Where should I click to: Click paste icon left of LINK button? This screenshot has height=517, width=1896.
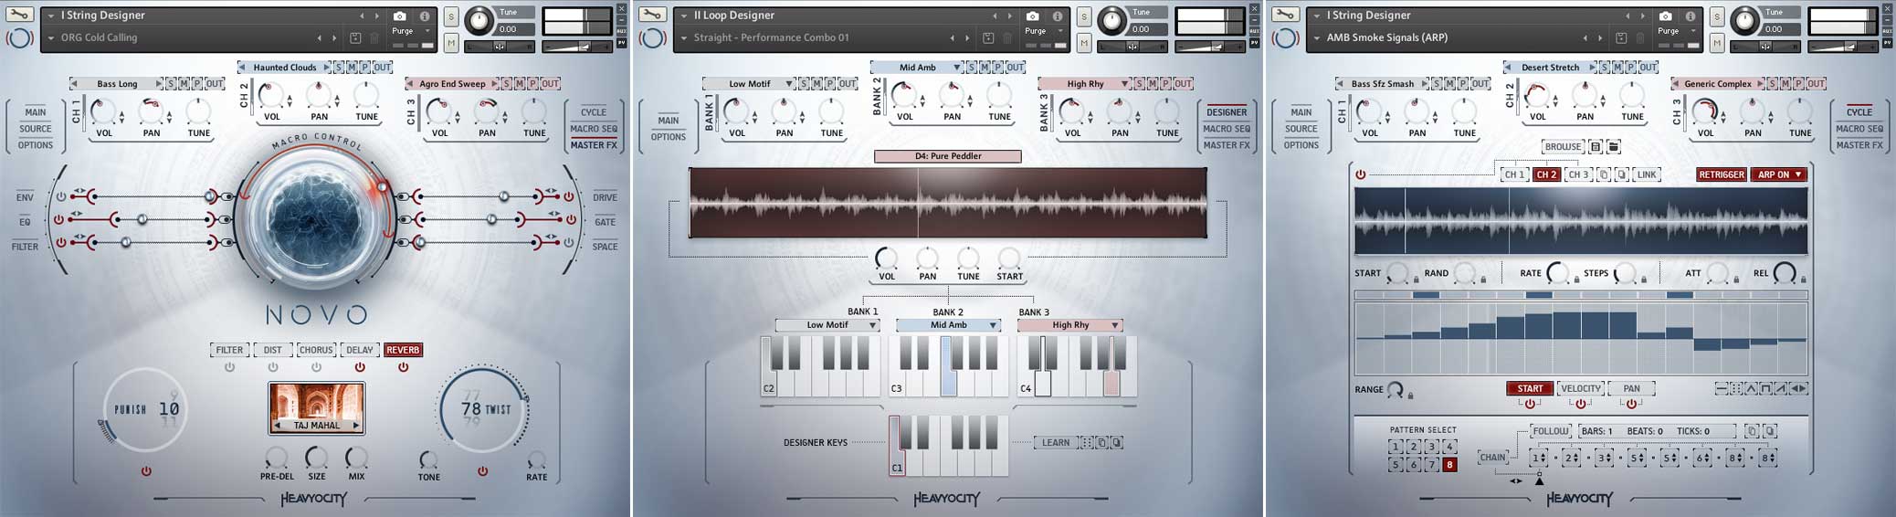point(1621,174)
